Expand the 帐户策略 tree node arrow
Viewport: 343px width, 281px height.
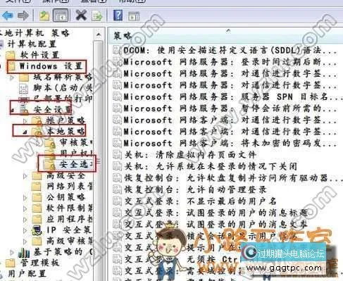(x=25, y=121)
